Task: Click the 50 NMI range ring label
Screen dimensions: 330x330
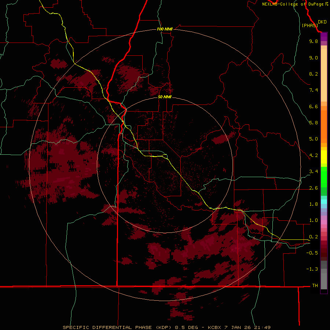Action: click(165, 97)
